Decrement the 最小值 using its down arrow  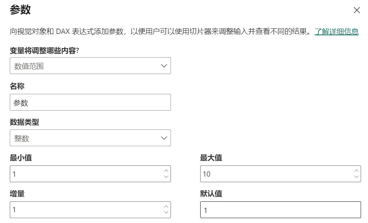166,177
